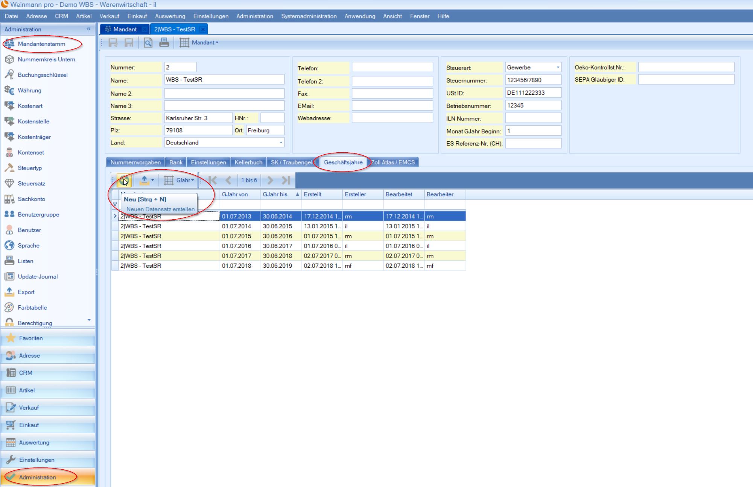Open Kostenträger in sidebar

click(34, 137)
